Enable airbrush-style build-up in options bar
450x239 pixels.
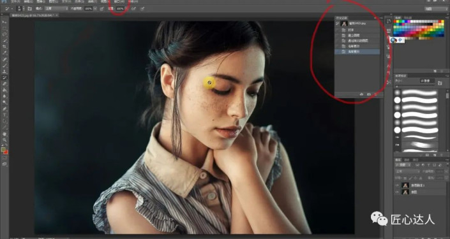point(134,9)
